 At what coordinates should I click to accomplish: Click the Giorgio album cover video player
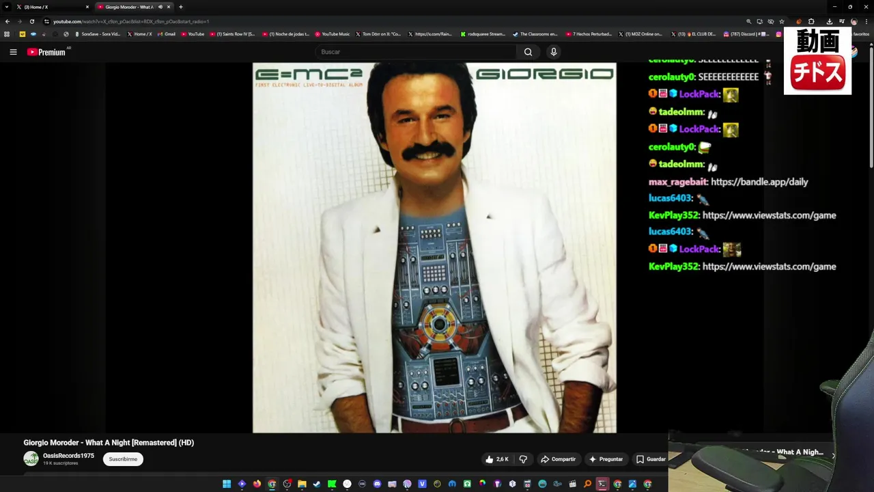point(434,247)
